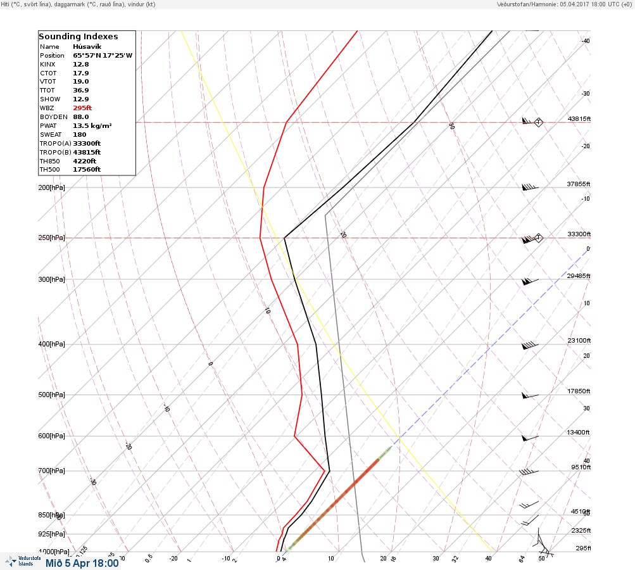Click the tropopause diamond marker at 33300ft level
This screenshot has width=635, height=570.
pyautogui.click(x=538, y=237)
